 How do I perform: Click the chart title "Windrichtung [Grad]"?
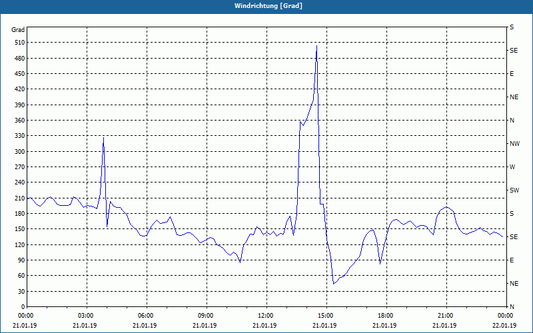point(268,6)
